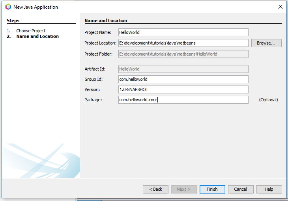Click the 'Project Name:' label
Screen dimensions: 288x201
point(98,32)
